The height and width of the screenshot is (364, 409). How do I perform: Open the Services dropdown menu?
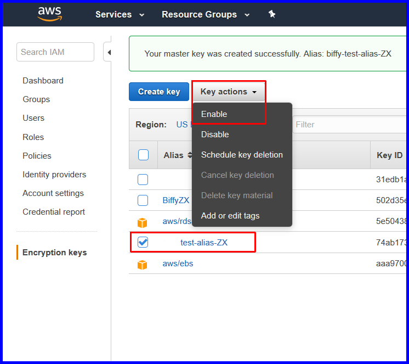click(120, 14)
